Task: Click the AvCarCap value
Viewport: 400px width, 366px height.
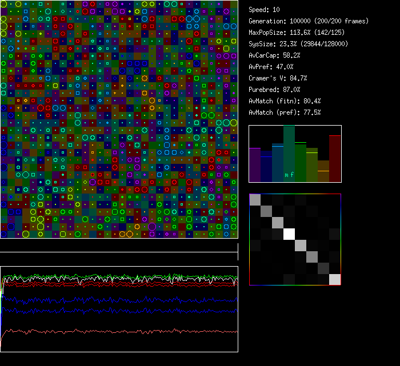Action: pos(275,55)
